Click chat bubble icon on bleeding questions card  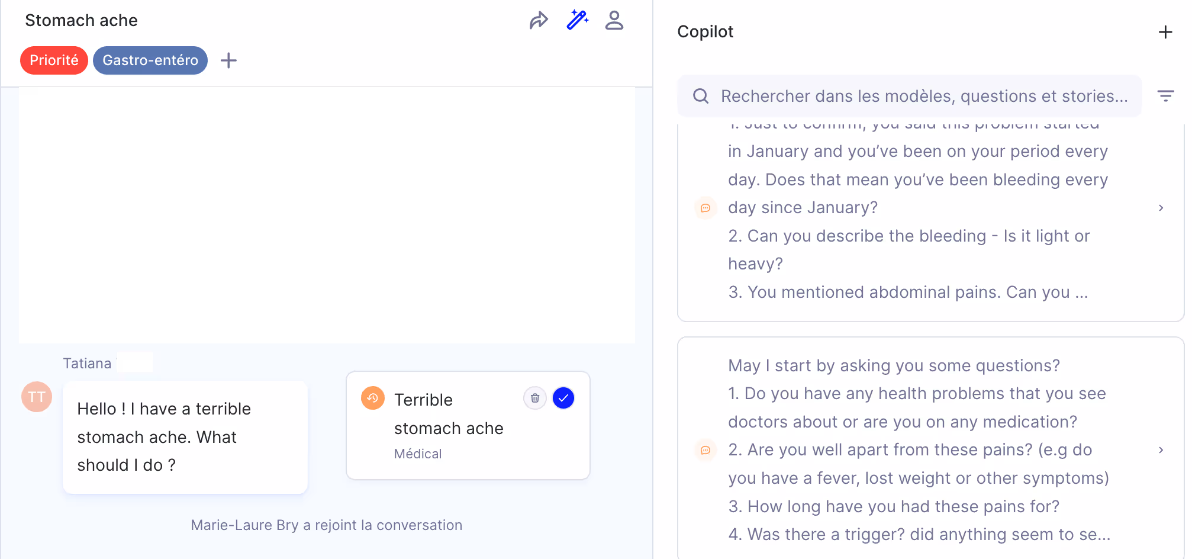pos(705,208)
